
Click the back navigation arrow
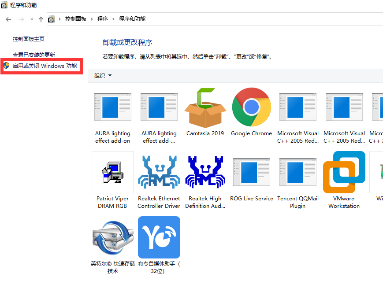click(8, 19)
